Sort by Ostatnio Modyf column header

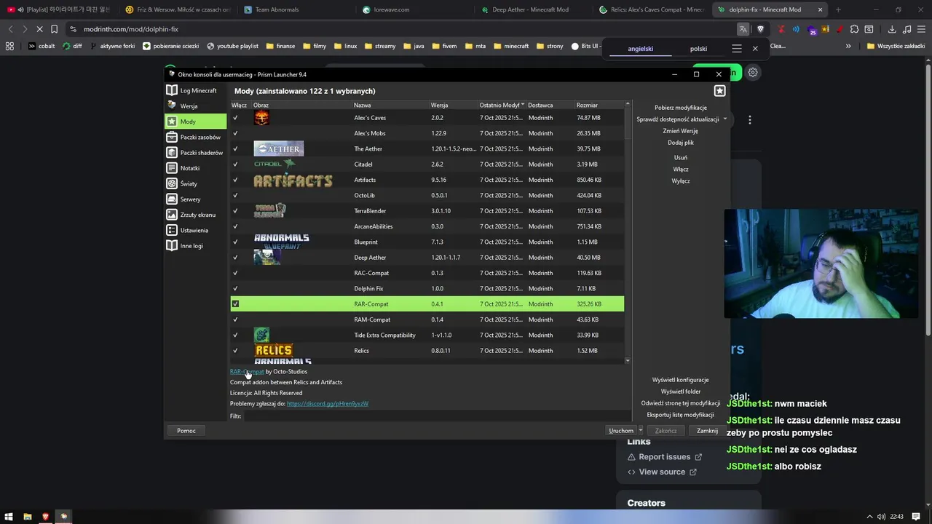tap(502, 106)
